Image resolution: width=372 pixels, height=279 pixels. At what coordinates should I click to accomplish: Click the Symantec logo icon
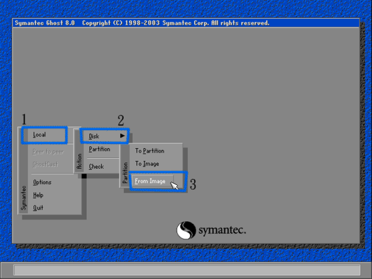pyautogui.click(x=186, y=230)
